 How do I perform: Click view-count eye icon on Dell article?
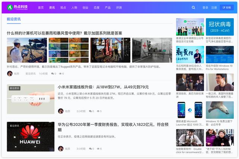[x=60, y=74]
